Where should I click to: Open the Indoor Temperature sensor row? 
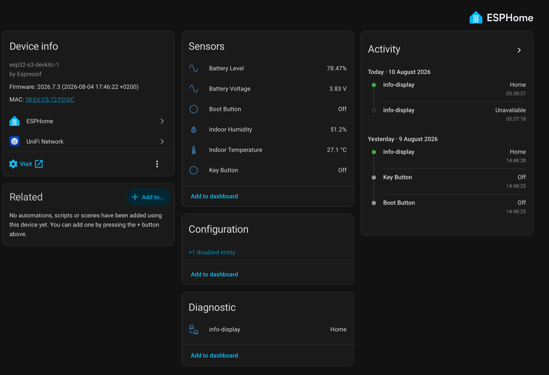point(268,150)
